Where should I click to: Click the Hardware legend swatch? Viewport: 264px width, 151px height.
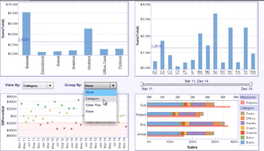click(242, 123)
